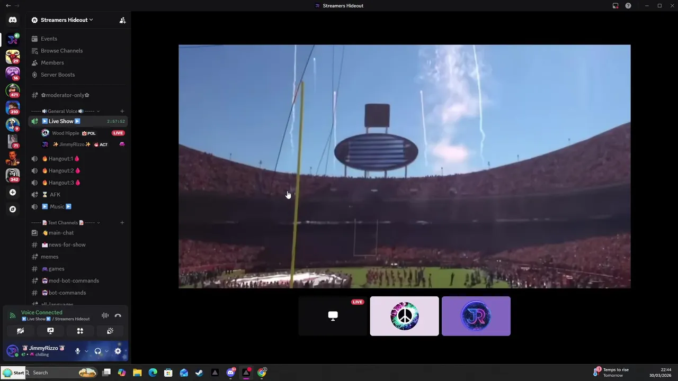
Task: Mute the microphone
Action: (x=77, y=351)
